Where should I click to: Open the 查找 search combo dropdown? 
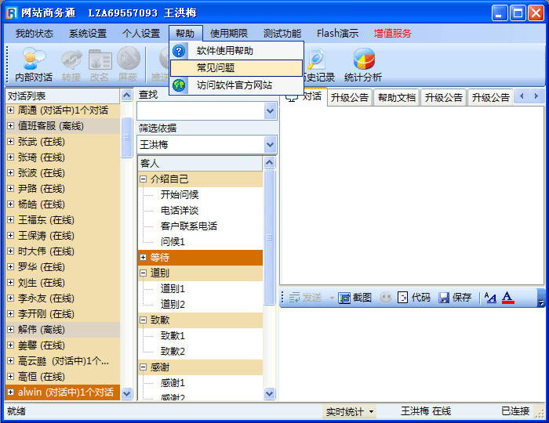tap(270, 111)
